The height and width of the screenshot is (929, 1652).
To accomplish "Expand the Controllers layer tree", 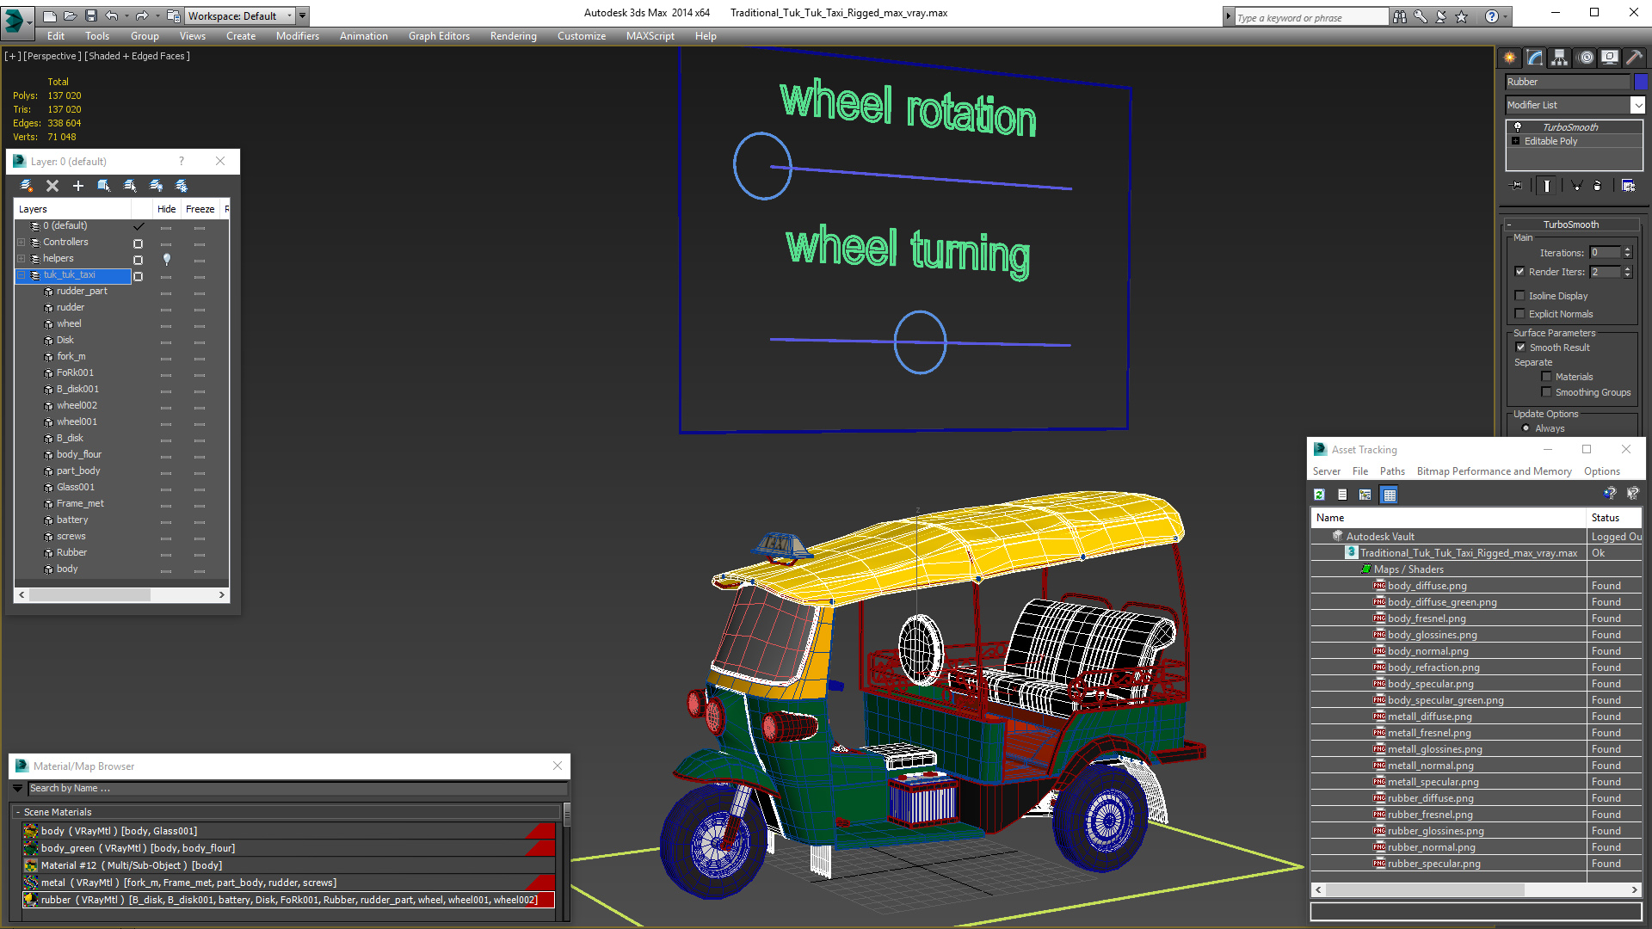I will [x=22, y=243].
